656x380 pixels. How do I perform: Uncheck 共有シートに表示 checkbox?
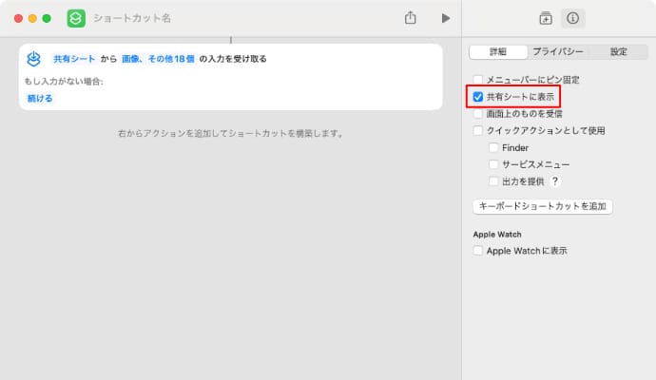click(x=478, y=97)
